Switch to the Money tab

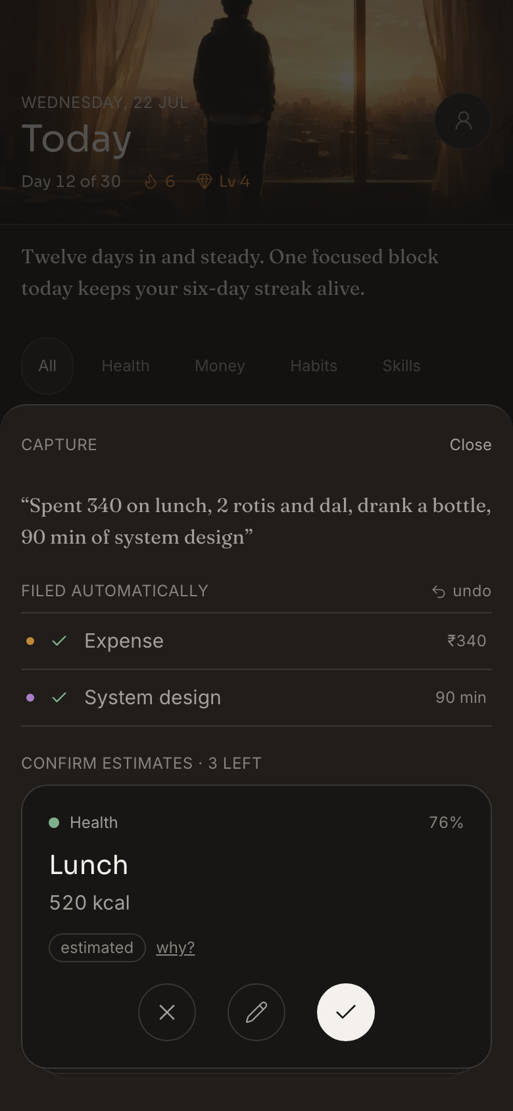tap(220, 366)
